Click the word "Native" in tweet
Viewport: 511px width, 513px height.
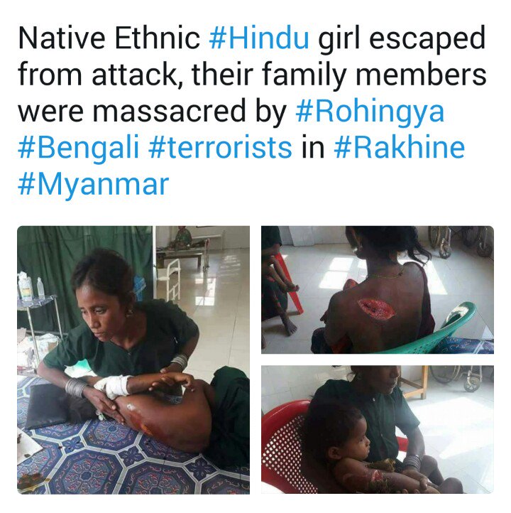(62, 38)
